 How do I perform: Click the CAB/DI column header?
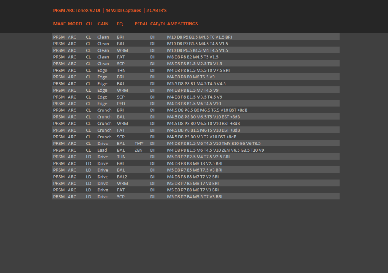coord(158,24)
